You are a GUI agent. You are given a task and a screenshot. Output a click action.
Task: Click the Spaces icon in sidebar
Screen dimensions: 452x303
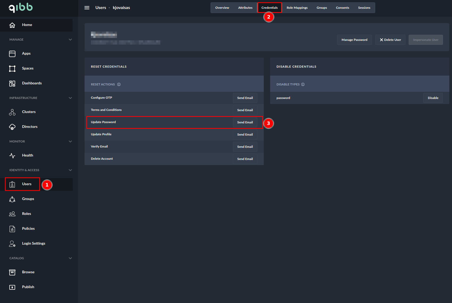pyautogui.click(x=12, y=68)
